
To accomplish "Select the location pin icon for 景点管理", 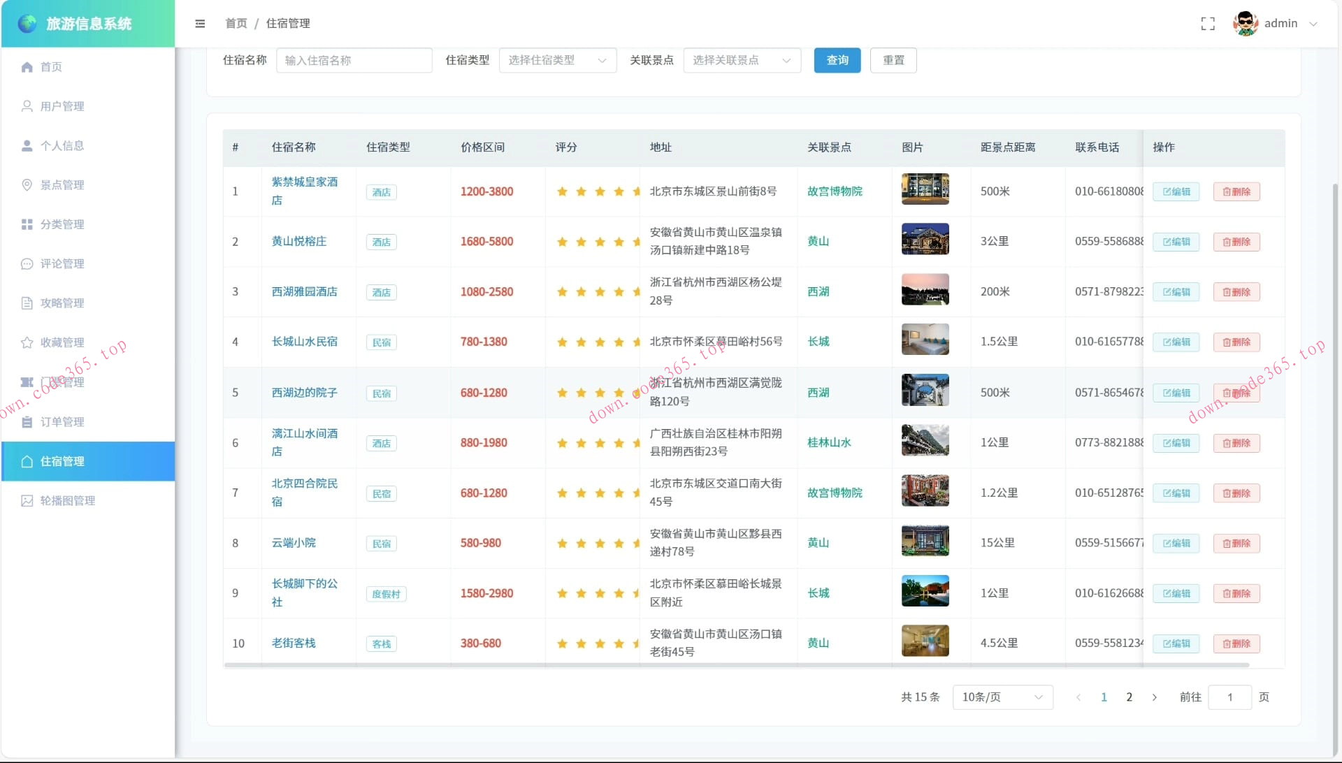I will pos(27,184).
